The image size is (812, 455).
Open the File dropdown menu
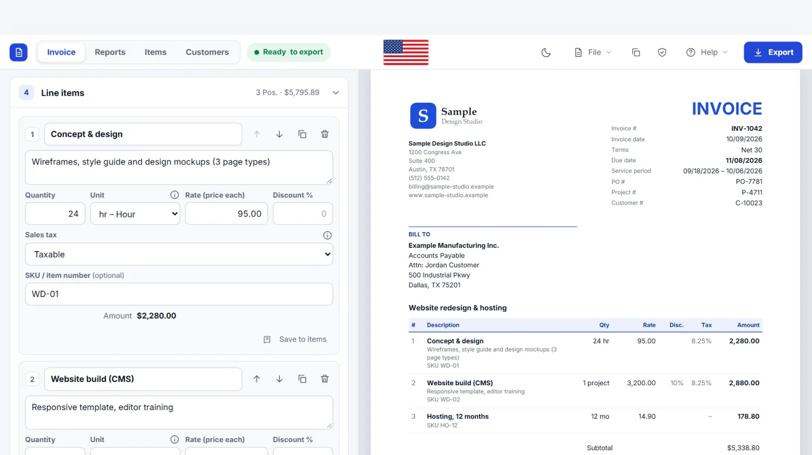(x=593, y=52)
